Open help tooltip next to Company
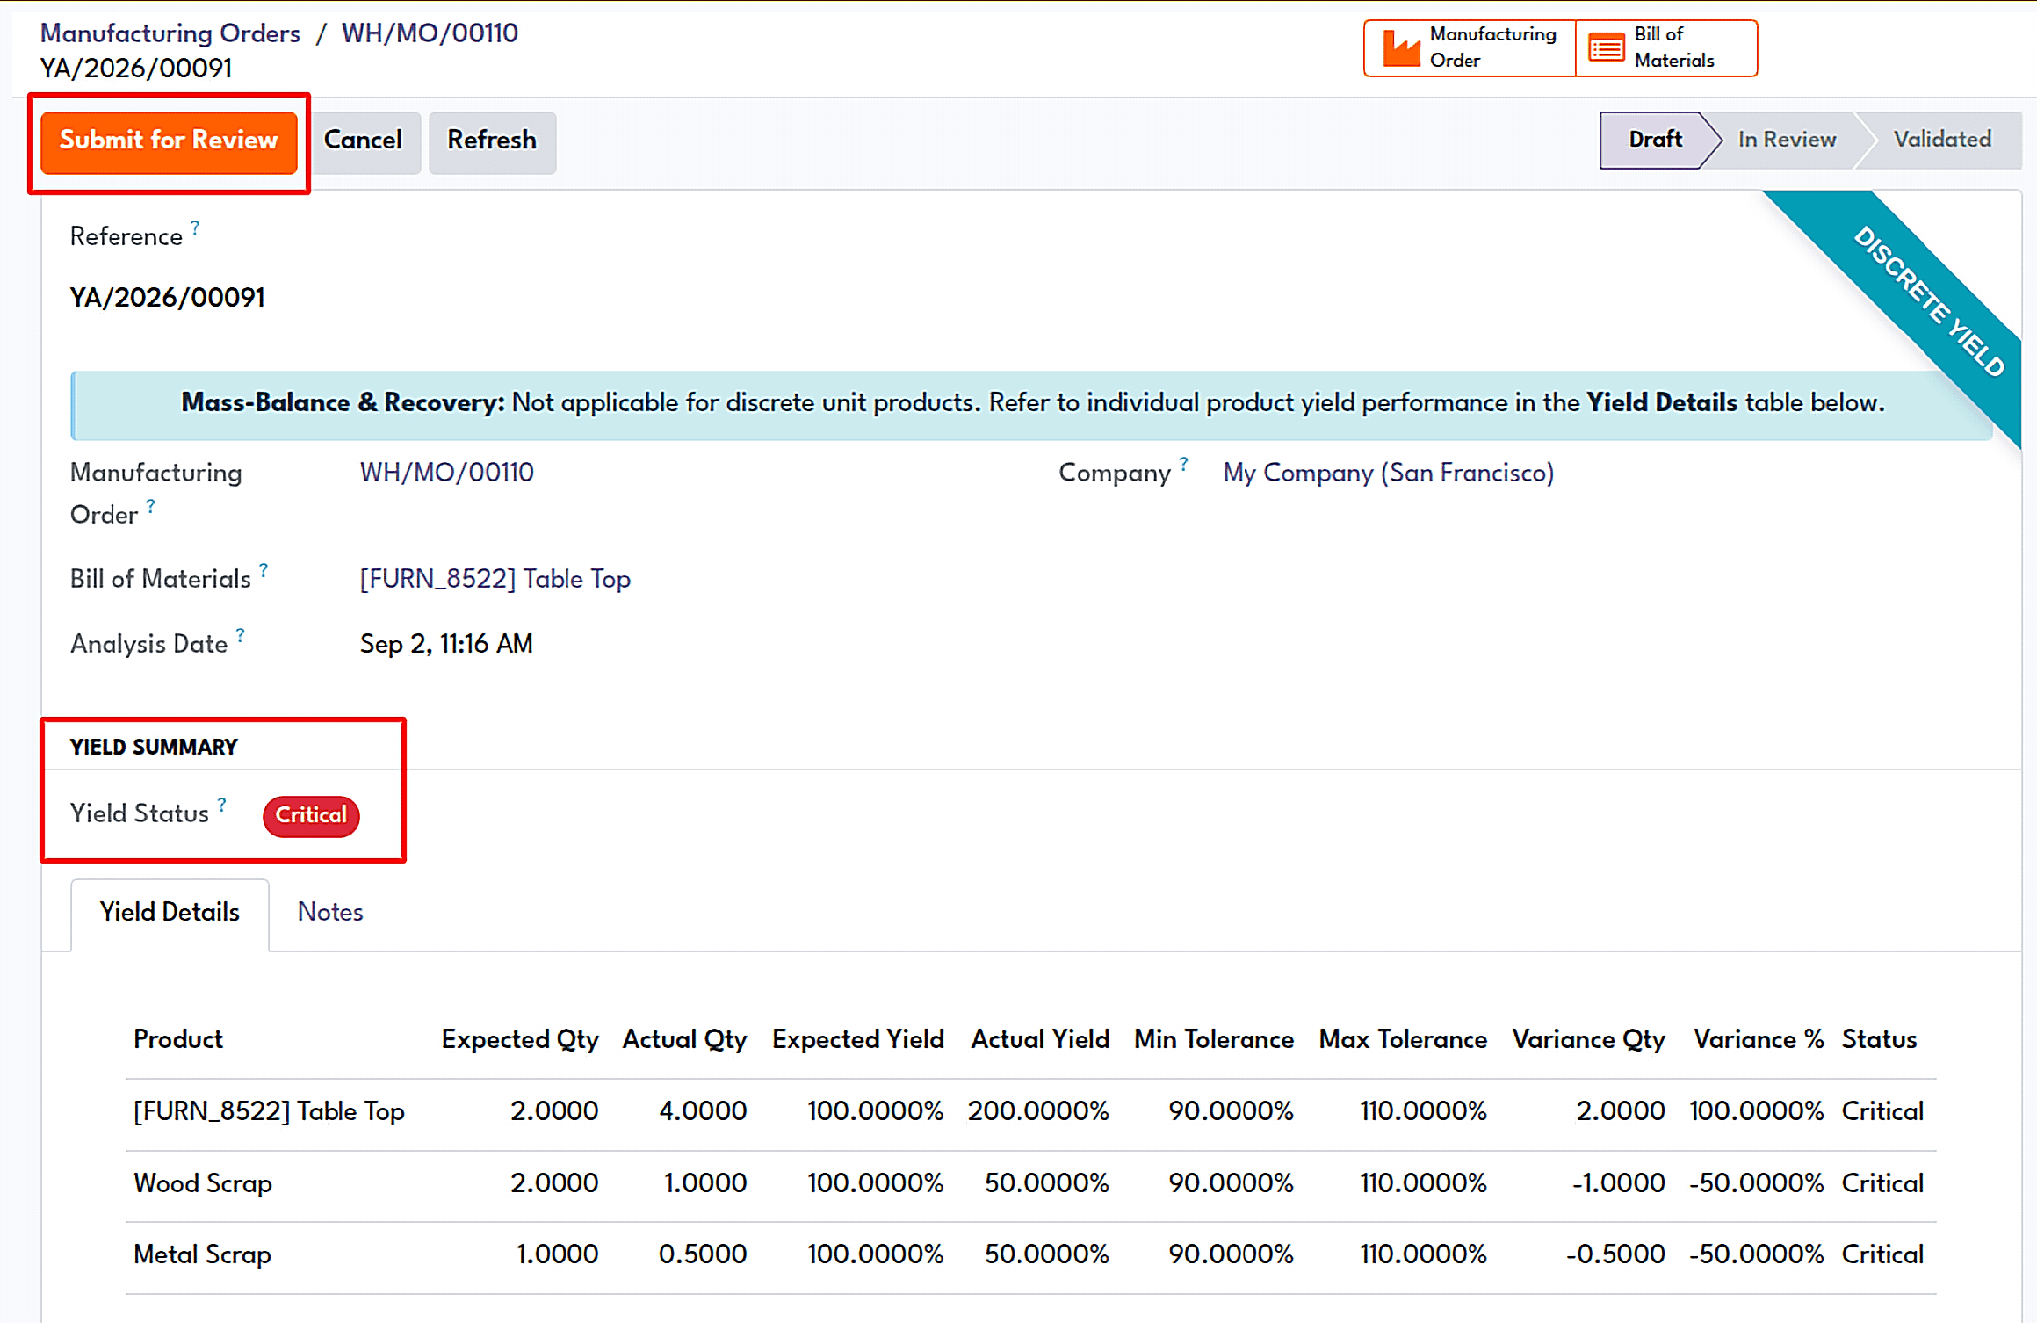2037x1323 pixels. 1184,464
